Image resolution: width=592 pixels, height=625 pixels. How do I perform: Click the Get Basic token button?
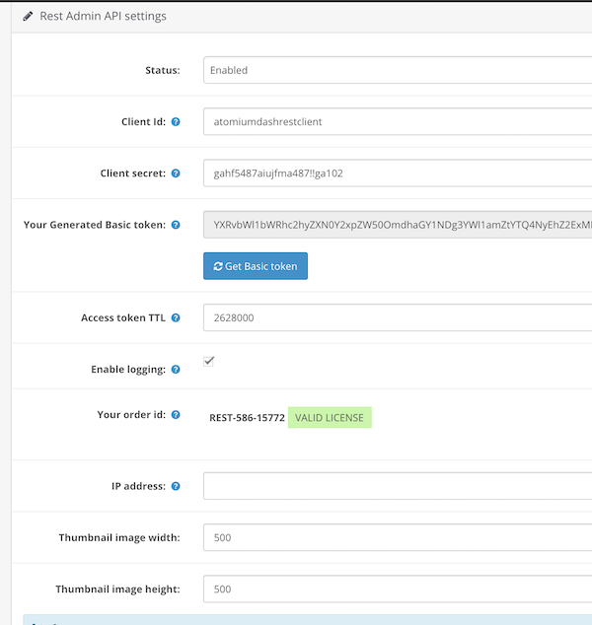256,266
